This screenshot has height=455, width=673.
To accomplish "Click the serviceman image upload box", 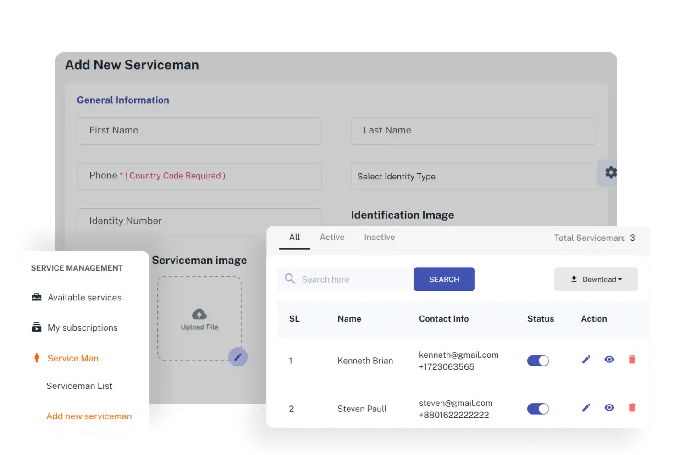I will click(x=199, y=318).
